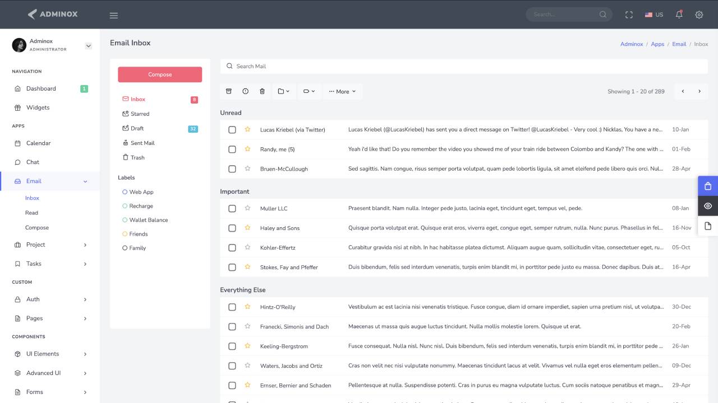Open the label tag dropdown
718x403 pixels.
point(309,91)
